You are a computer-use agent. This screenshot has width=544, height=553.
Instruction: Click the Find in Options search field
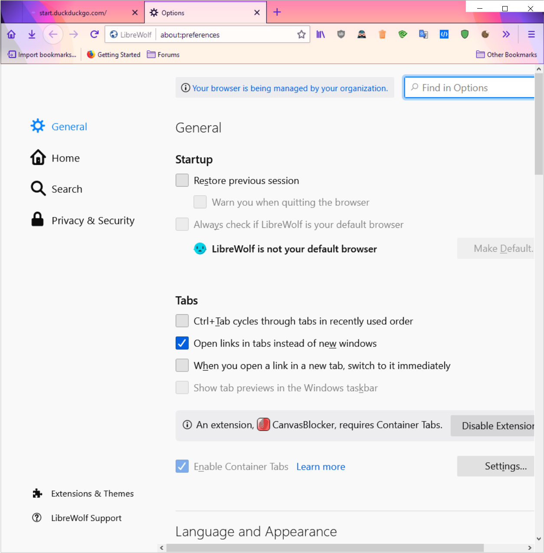(469, 88)
